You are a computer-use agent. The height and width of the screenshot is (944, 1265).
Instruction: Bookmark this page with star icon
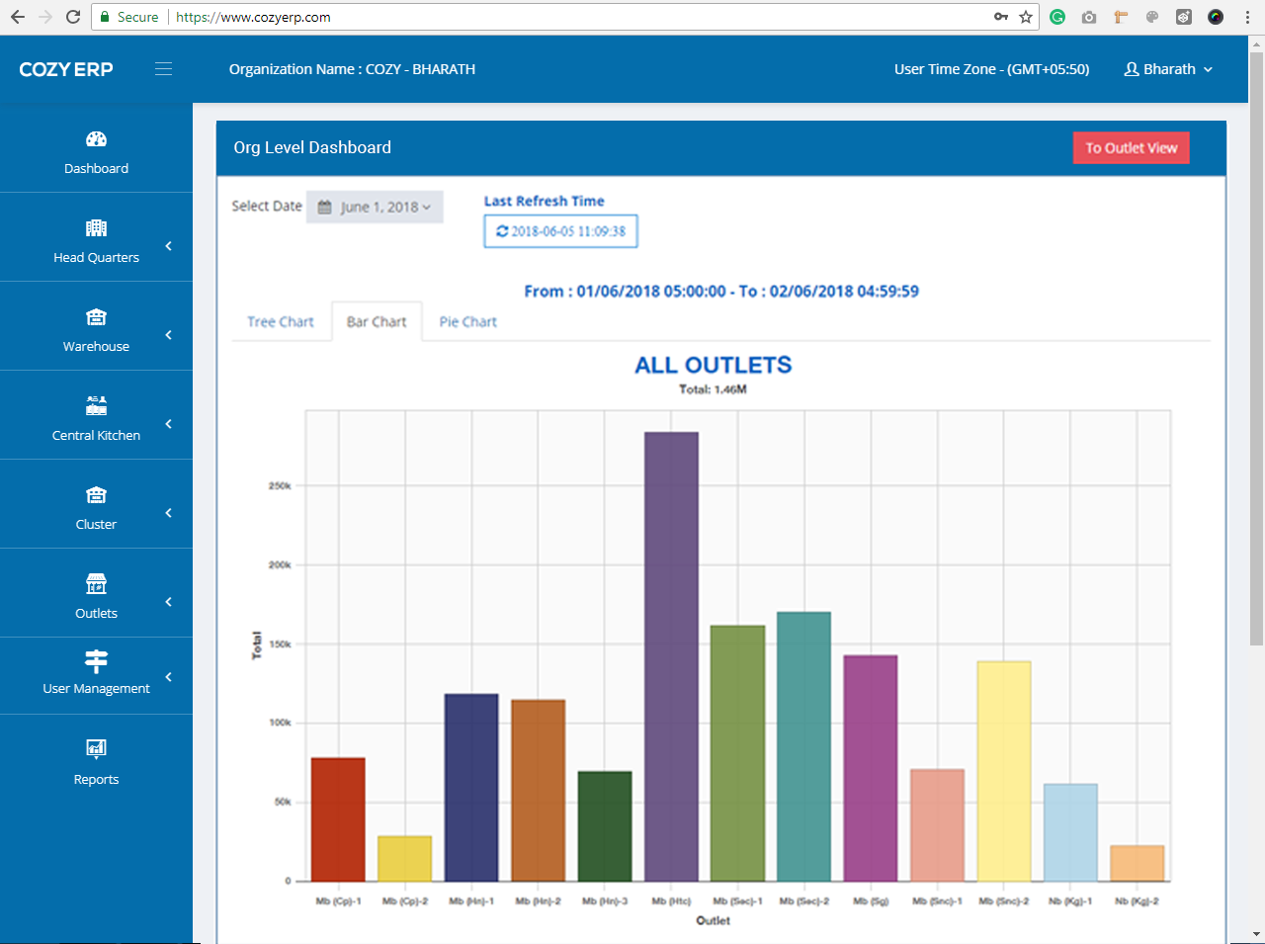pos(1026,17)
